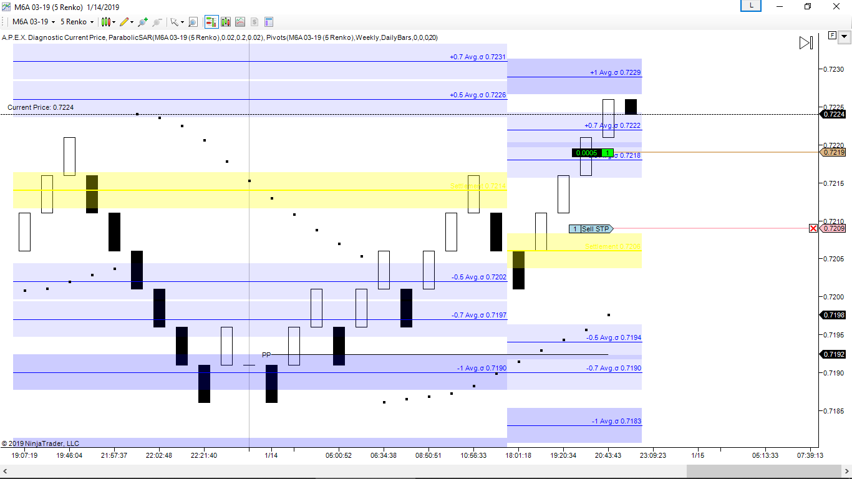Click the greyed-out Zoom Out magnifier icon
The width and height of the screenshot is (852, 479).
pyautogui.click(x=158, y=22)
